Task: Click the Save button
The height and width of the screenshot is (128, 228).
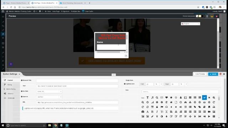Action: (213, 74)
